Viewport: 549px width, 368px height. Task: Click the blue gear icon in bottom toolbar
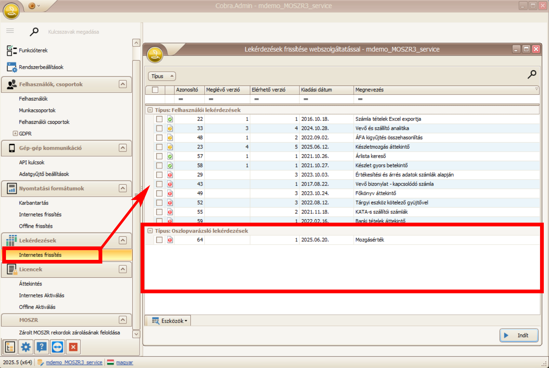pos(26,347)
